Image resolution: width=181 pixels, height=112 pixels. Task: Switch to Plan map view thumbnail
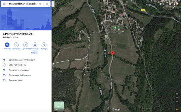tap(59, 106)
